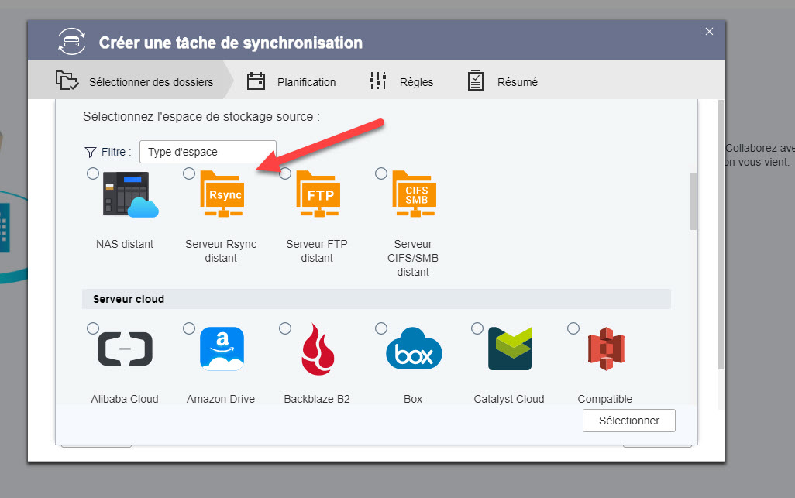795x498 pixels.
Task: Select the Catalyst Cloud radio button
Action: [x=477, y=328]
